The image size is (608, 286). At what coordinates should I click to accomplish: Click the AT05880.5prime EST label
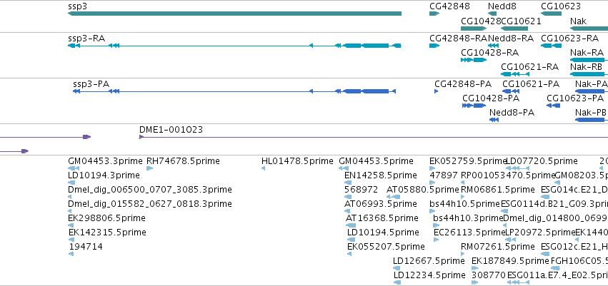tap(423, 190)
